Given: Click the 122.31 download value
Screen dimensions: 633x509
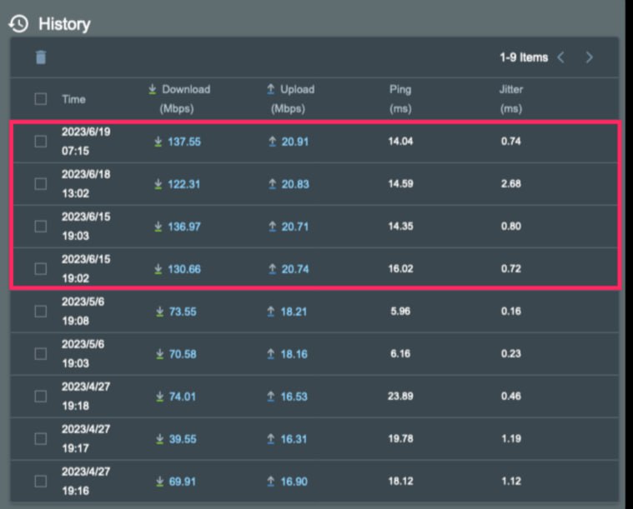Looking at the screenshot, I should 183,184.
